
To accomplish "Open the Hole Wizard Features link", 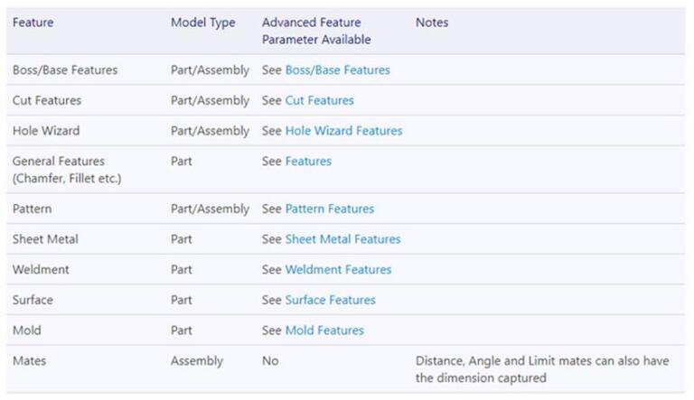I will pos(343,131).
